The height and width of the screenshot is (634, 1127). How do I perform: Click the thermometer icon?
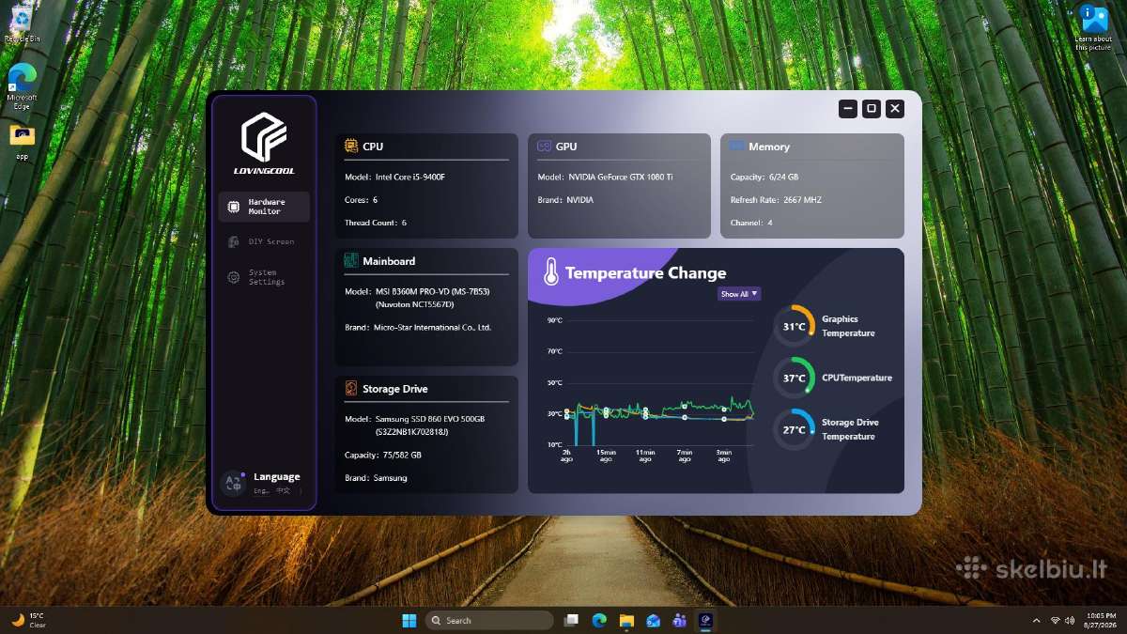point(549,272)
